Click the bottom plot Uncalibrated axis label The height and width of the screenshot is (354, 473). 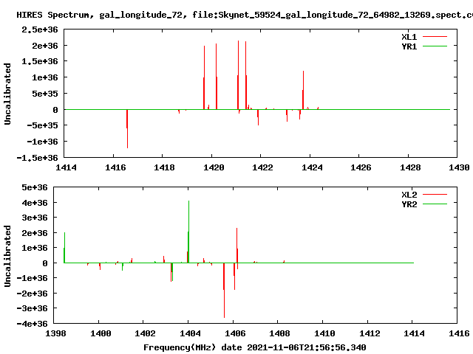(7, 256)
